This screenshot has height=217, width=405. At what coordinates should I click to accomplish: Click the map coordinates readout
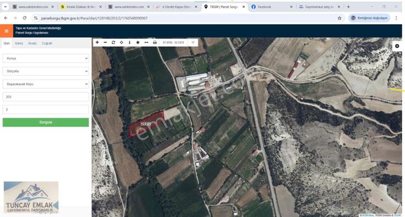173,42
